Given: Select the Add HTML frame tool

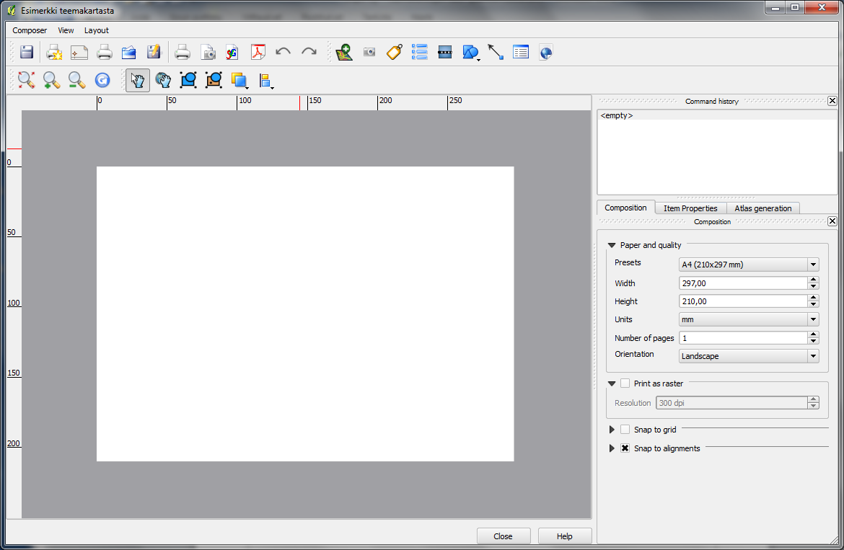Looking at the screenshot, I should pos(546,52).
